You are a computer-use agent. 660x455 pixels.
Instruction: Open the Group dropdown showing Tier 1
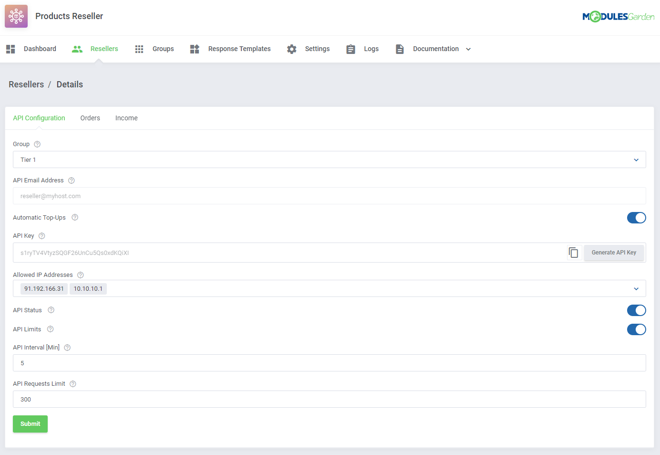point(636,159)
